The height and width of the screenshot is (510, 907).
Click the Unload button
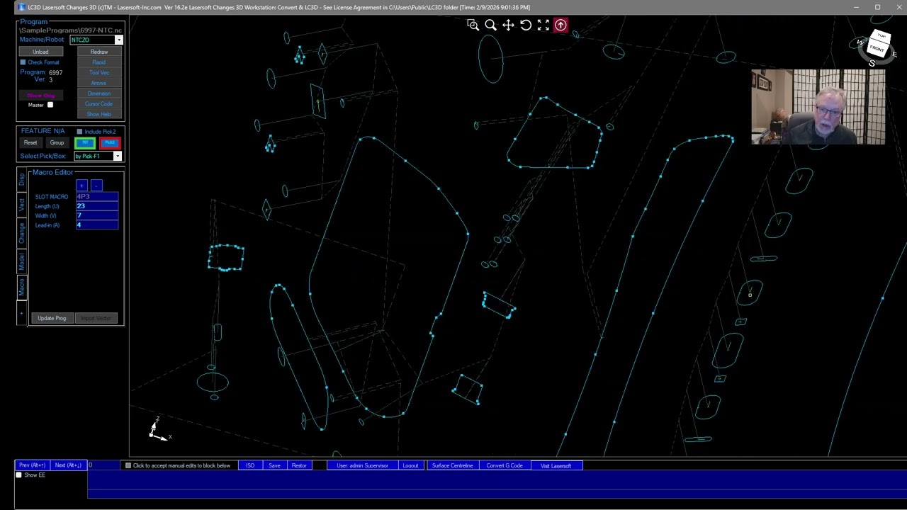[40, 52]
